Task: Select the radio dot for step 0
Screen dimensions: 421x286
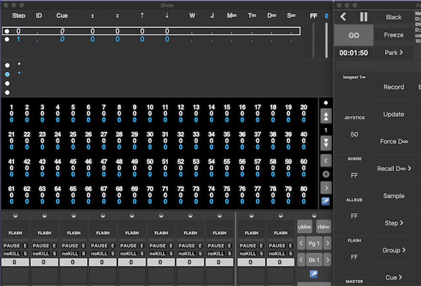Action: [x=7, y=31]
